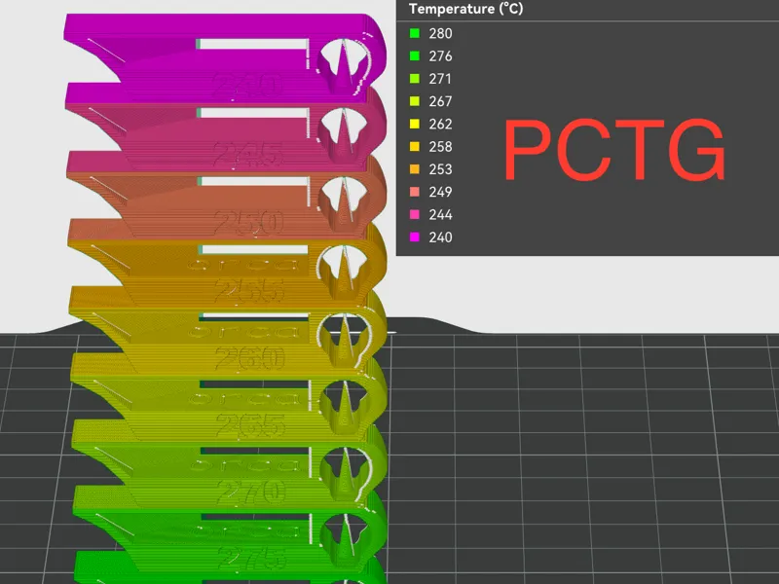Select legend value 253
The width and height of the screenshot is (779, 584).
pyautogui.click(x=441, y=169)
